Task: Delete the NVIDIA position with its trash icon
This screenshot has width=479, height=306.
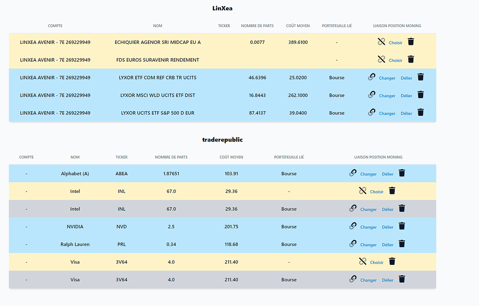Action: (x=402, y=226)
